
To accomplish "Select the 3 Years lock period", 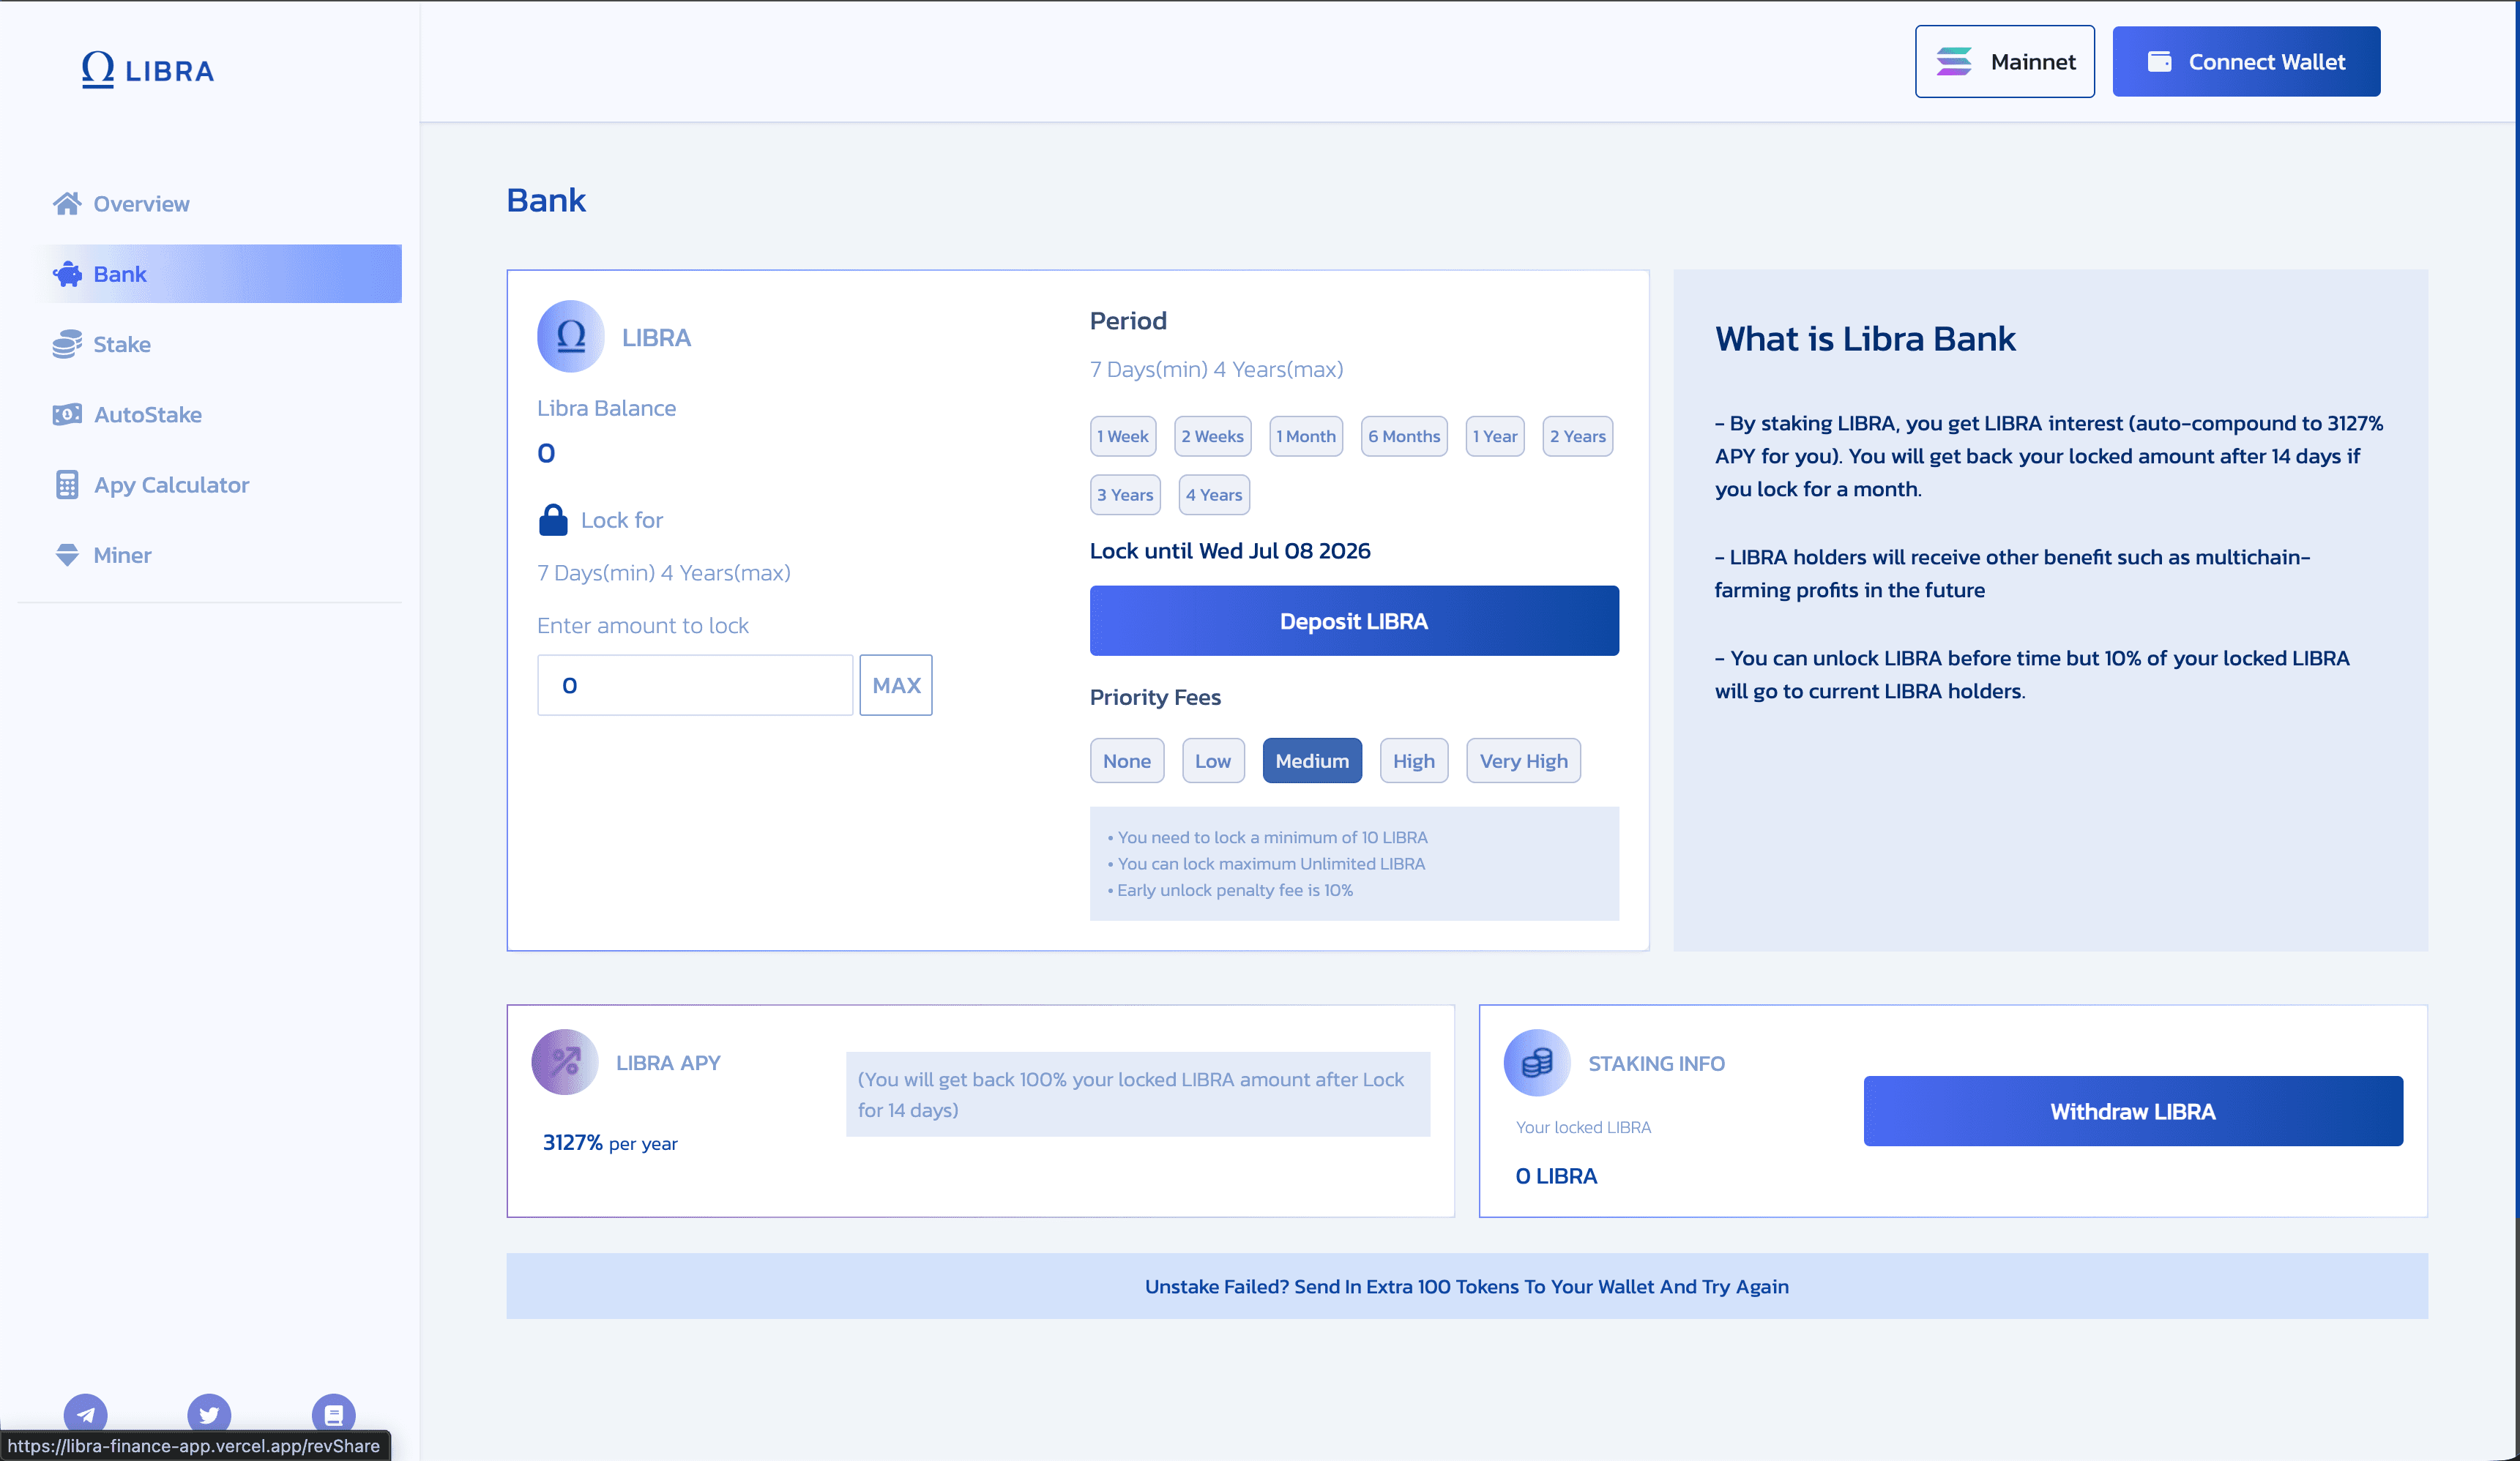I will click(x=1125, y=495).
